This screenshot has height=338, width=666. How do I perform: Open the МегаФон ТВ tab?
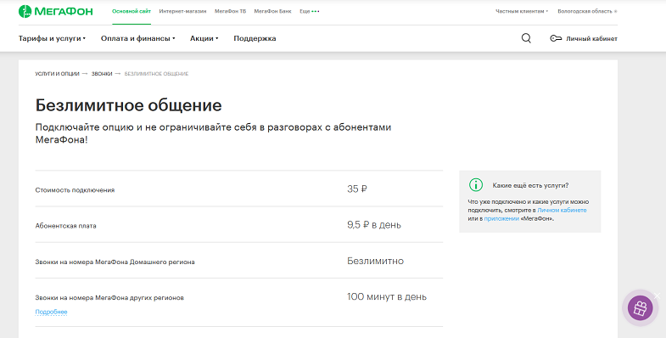(x=230, y=12)
